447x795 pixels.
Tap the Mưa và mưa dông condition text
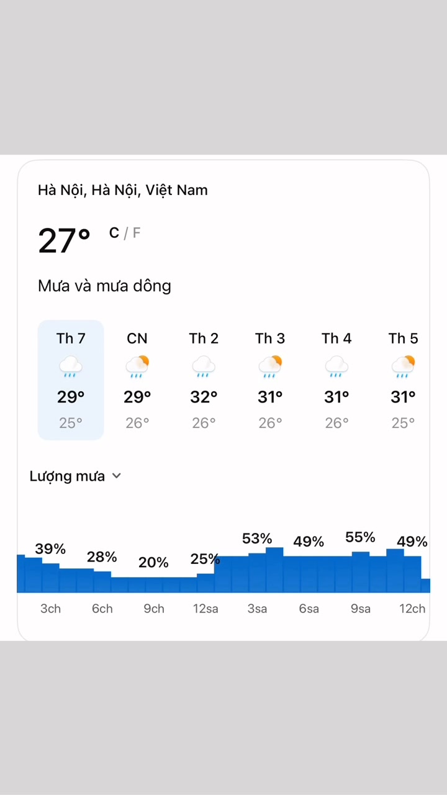104,286
